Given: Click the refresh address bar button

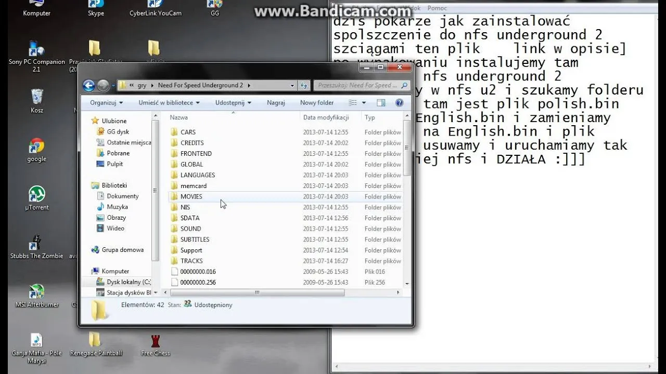Looking at the screenshot, I should 304,85.
